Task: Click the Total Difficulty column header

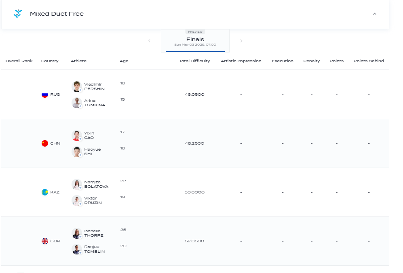Action: [194, 61]
